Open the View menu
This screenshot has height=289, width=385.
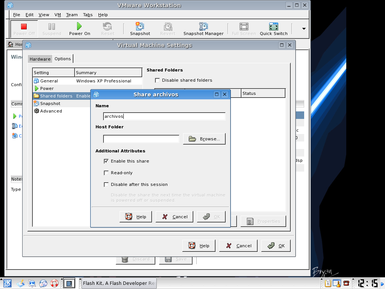[x=44, y=15]
